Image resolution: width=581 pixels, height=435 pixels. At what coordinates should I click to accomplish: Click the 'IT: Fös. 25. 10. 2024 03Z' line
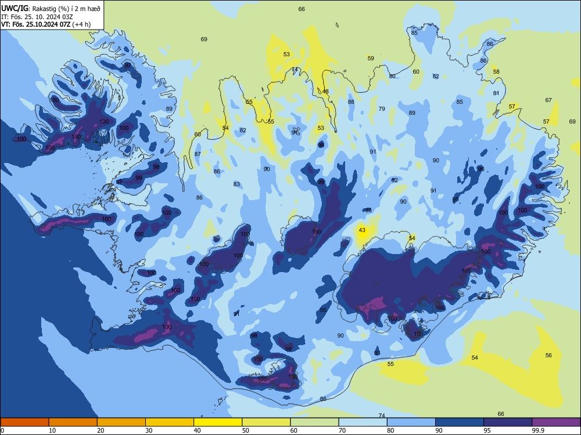click(37, 17)
